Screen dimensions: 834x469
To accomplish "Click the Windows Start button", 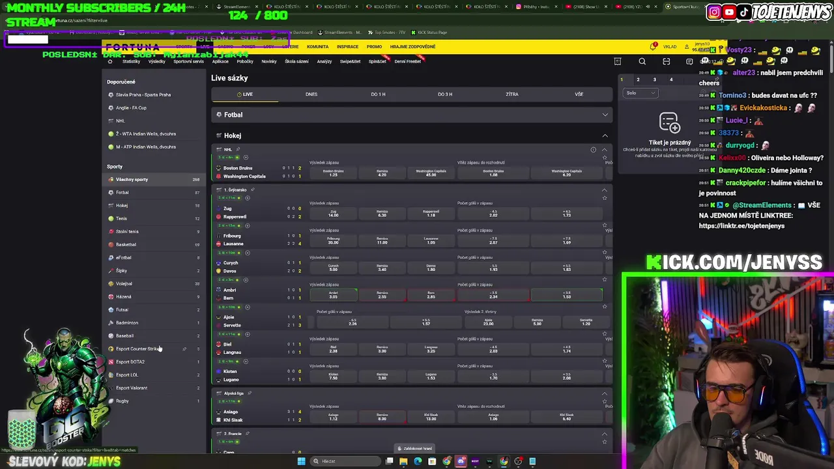I will [x=301, y=461].
